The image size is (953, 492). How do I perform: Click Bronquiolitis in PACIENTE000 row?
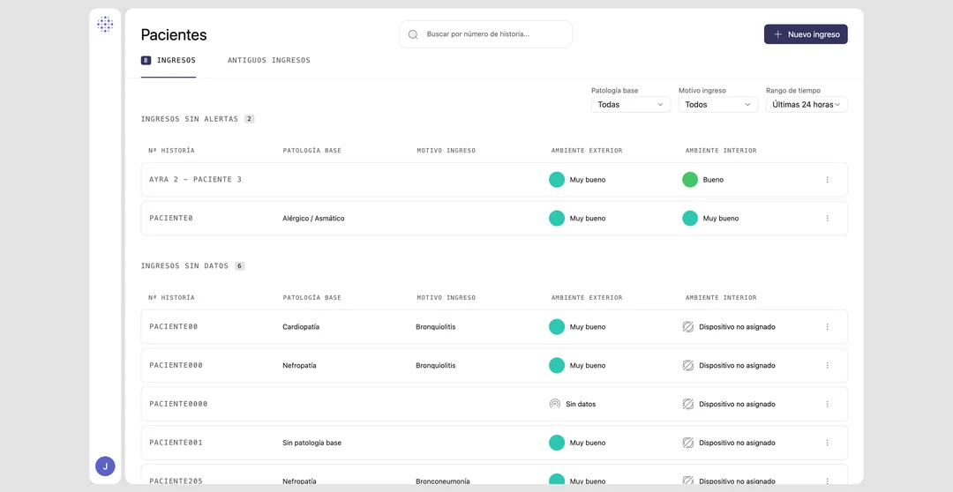point(436,366)
